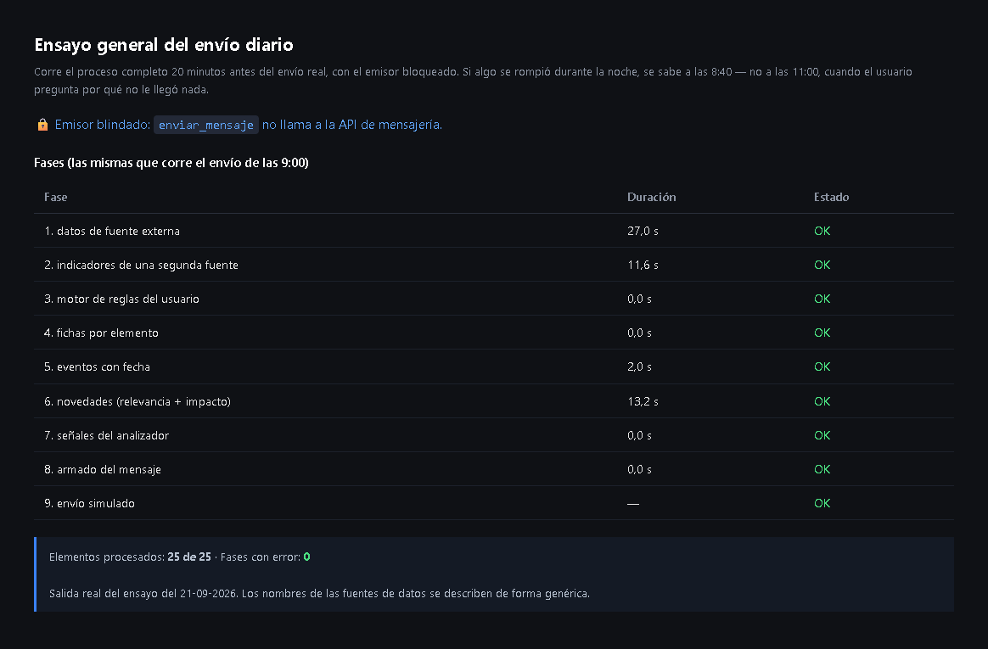The height and width of the screenshot is (649, 988).
Task: Click the "Estado" column header
Action: pos(831,197)
